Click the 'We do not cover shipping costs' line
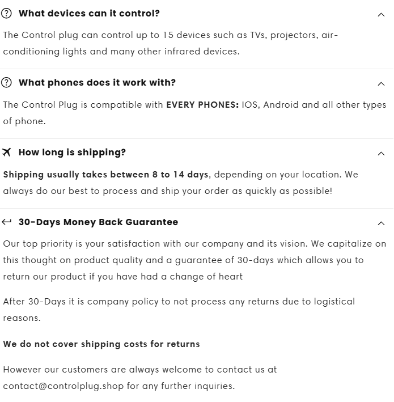The height and width of the screenshot is (402, 394). click(x=101, y=344)
